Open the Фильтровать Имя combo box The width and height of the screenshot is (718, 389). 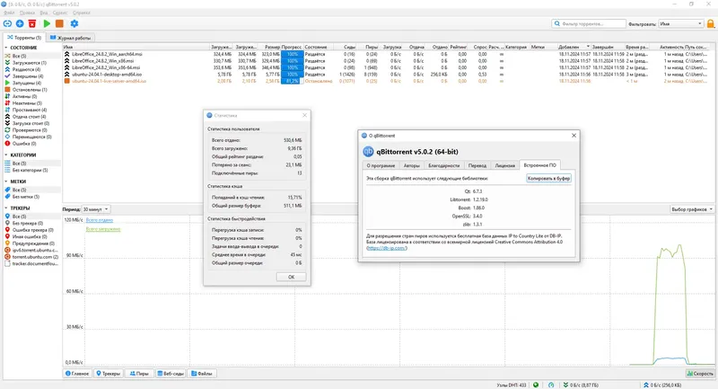coord(680,24)
